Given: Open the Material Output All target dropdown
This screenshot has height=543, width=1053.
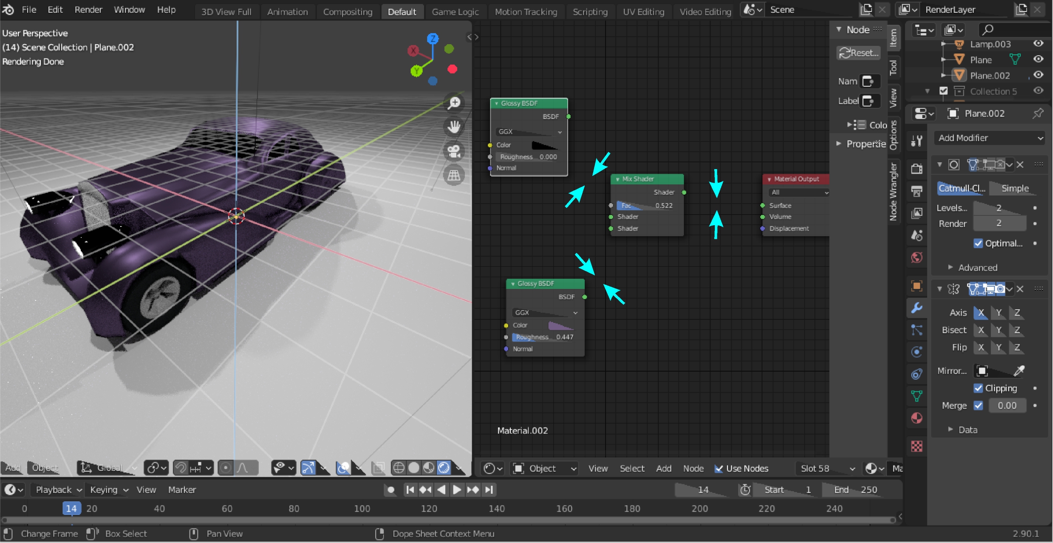Looking at the screenshot, I should click(x=799, y=192).
